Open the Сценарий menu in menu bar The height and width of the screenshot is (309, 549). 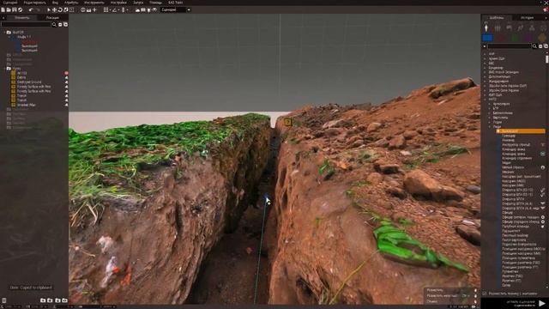pos(9,3)
